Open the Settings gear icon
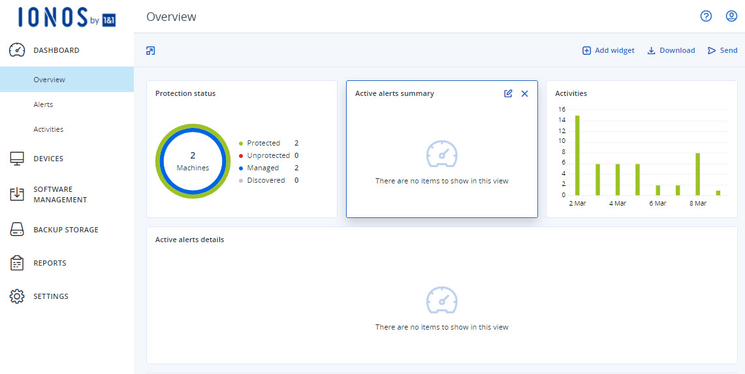 pyautogui.click(x=17, y=296)
